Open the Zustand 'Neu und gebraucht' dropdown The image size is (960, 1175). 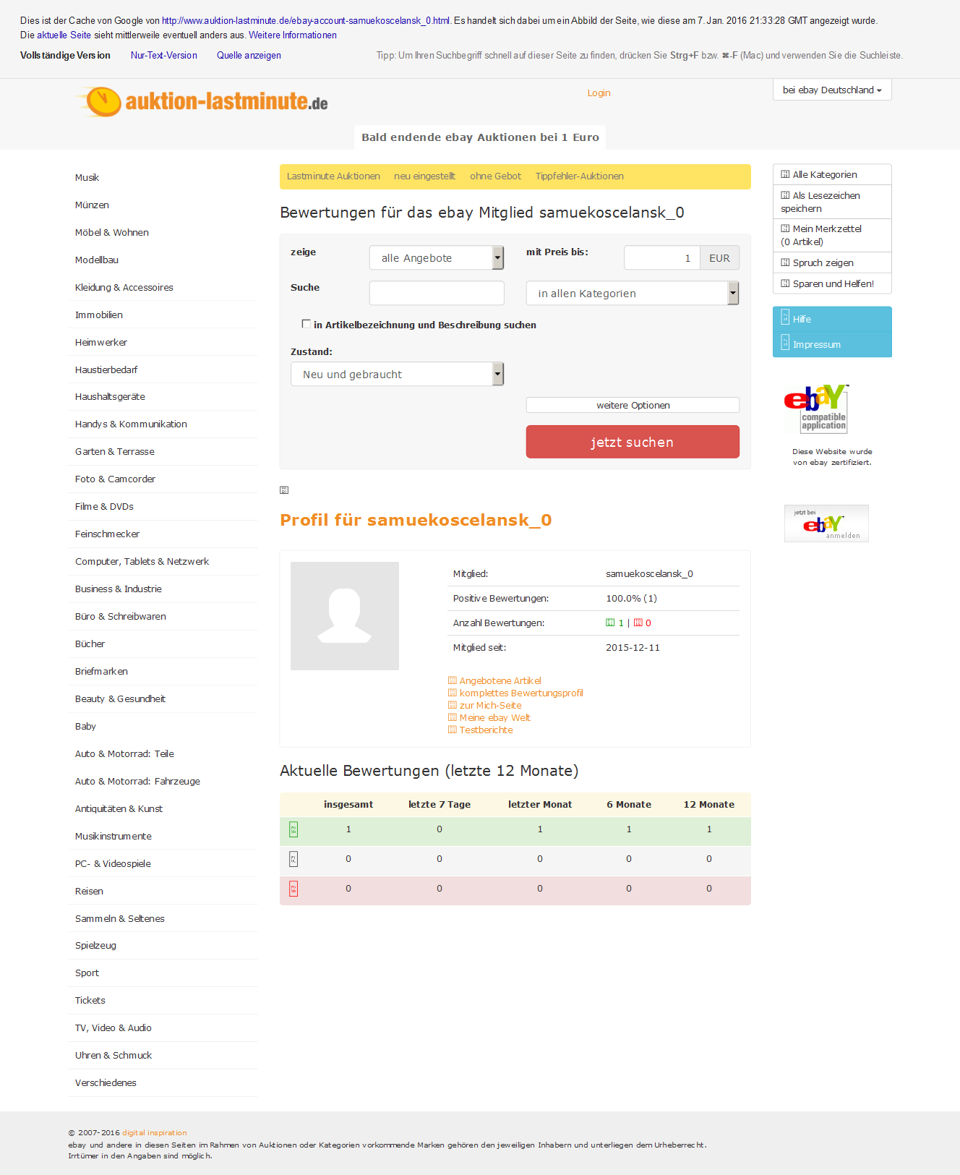(398, 375)
